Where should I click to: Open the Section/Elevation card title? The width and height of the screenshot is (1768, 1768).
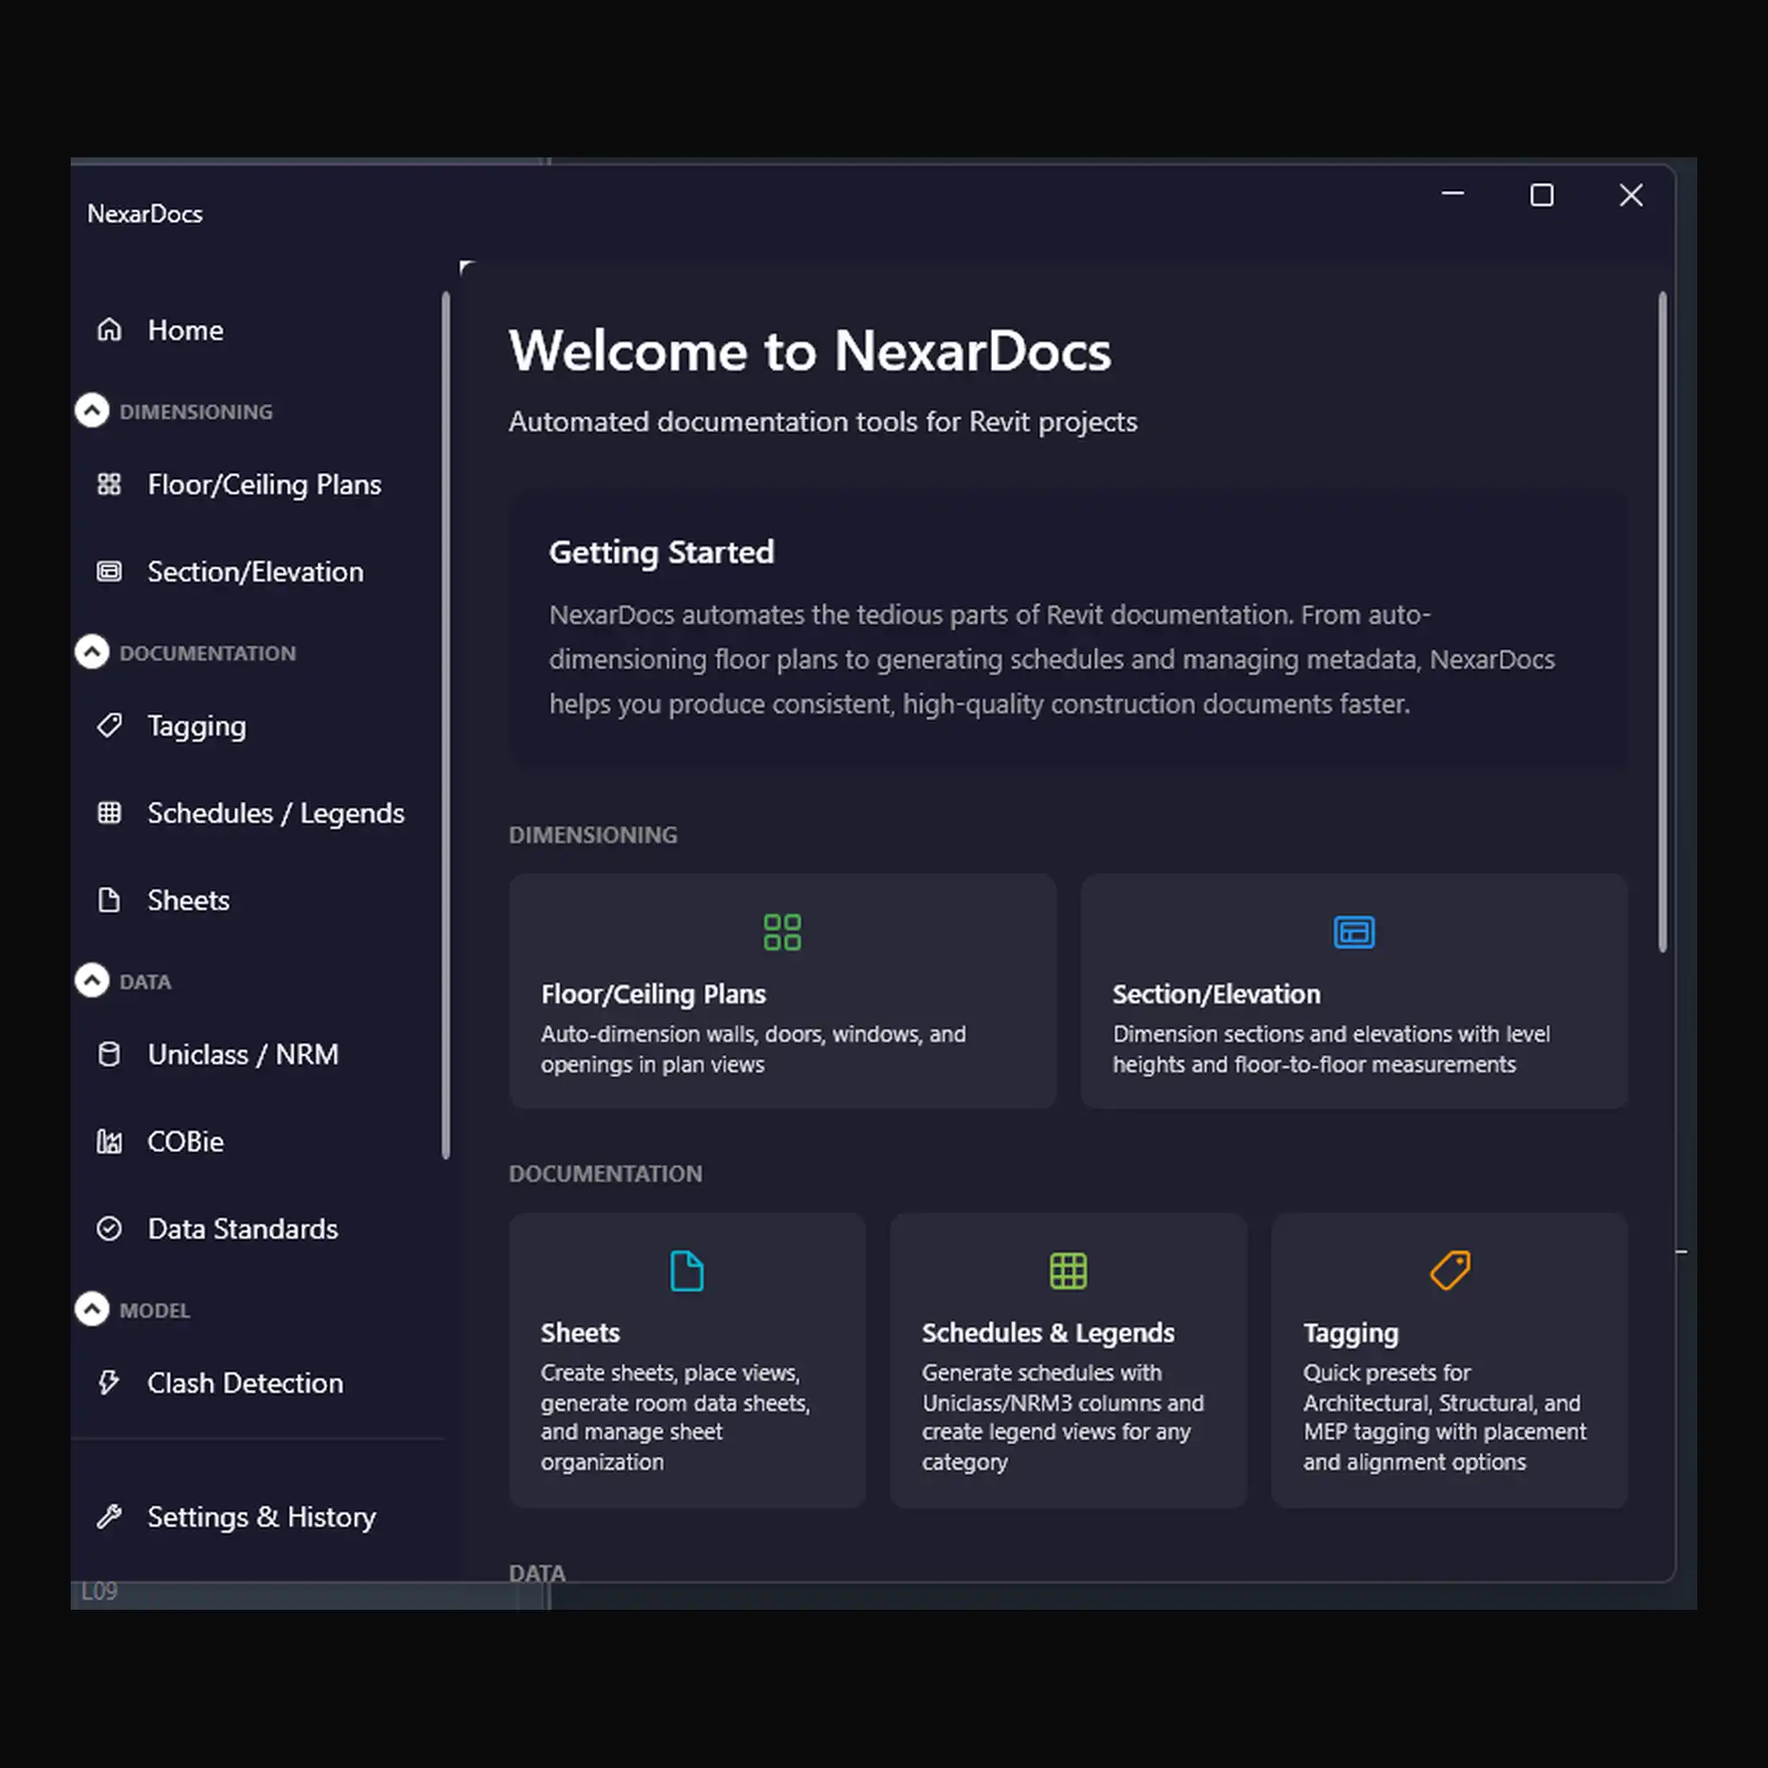1216,994
